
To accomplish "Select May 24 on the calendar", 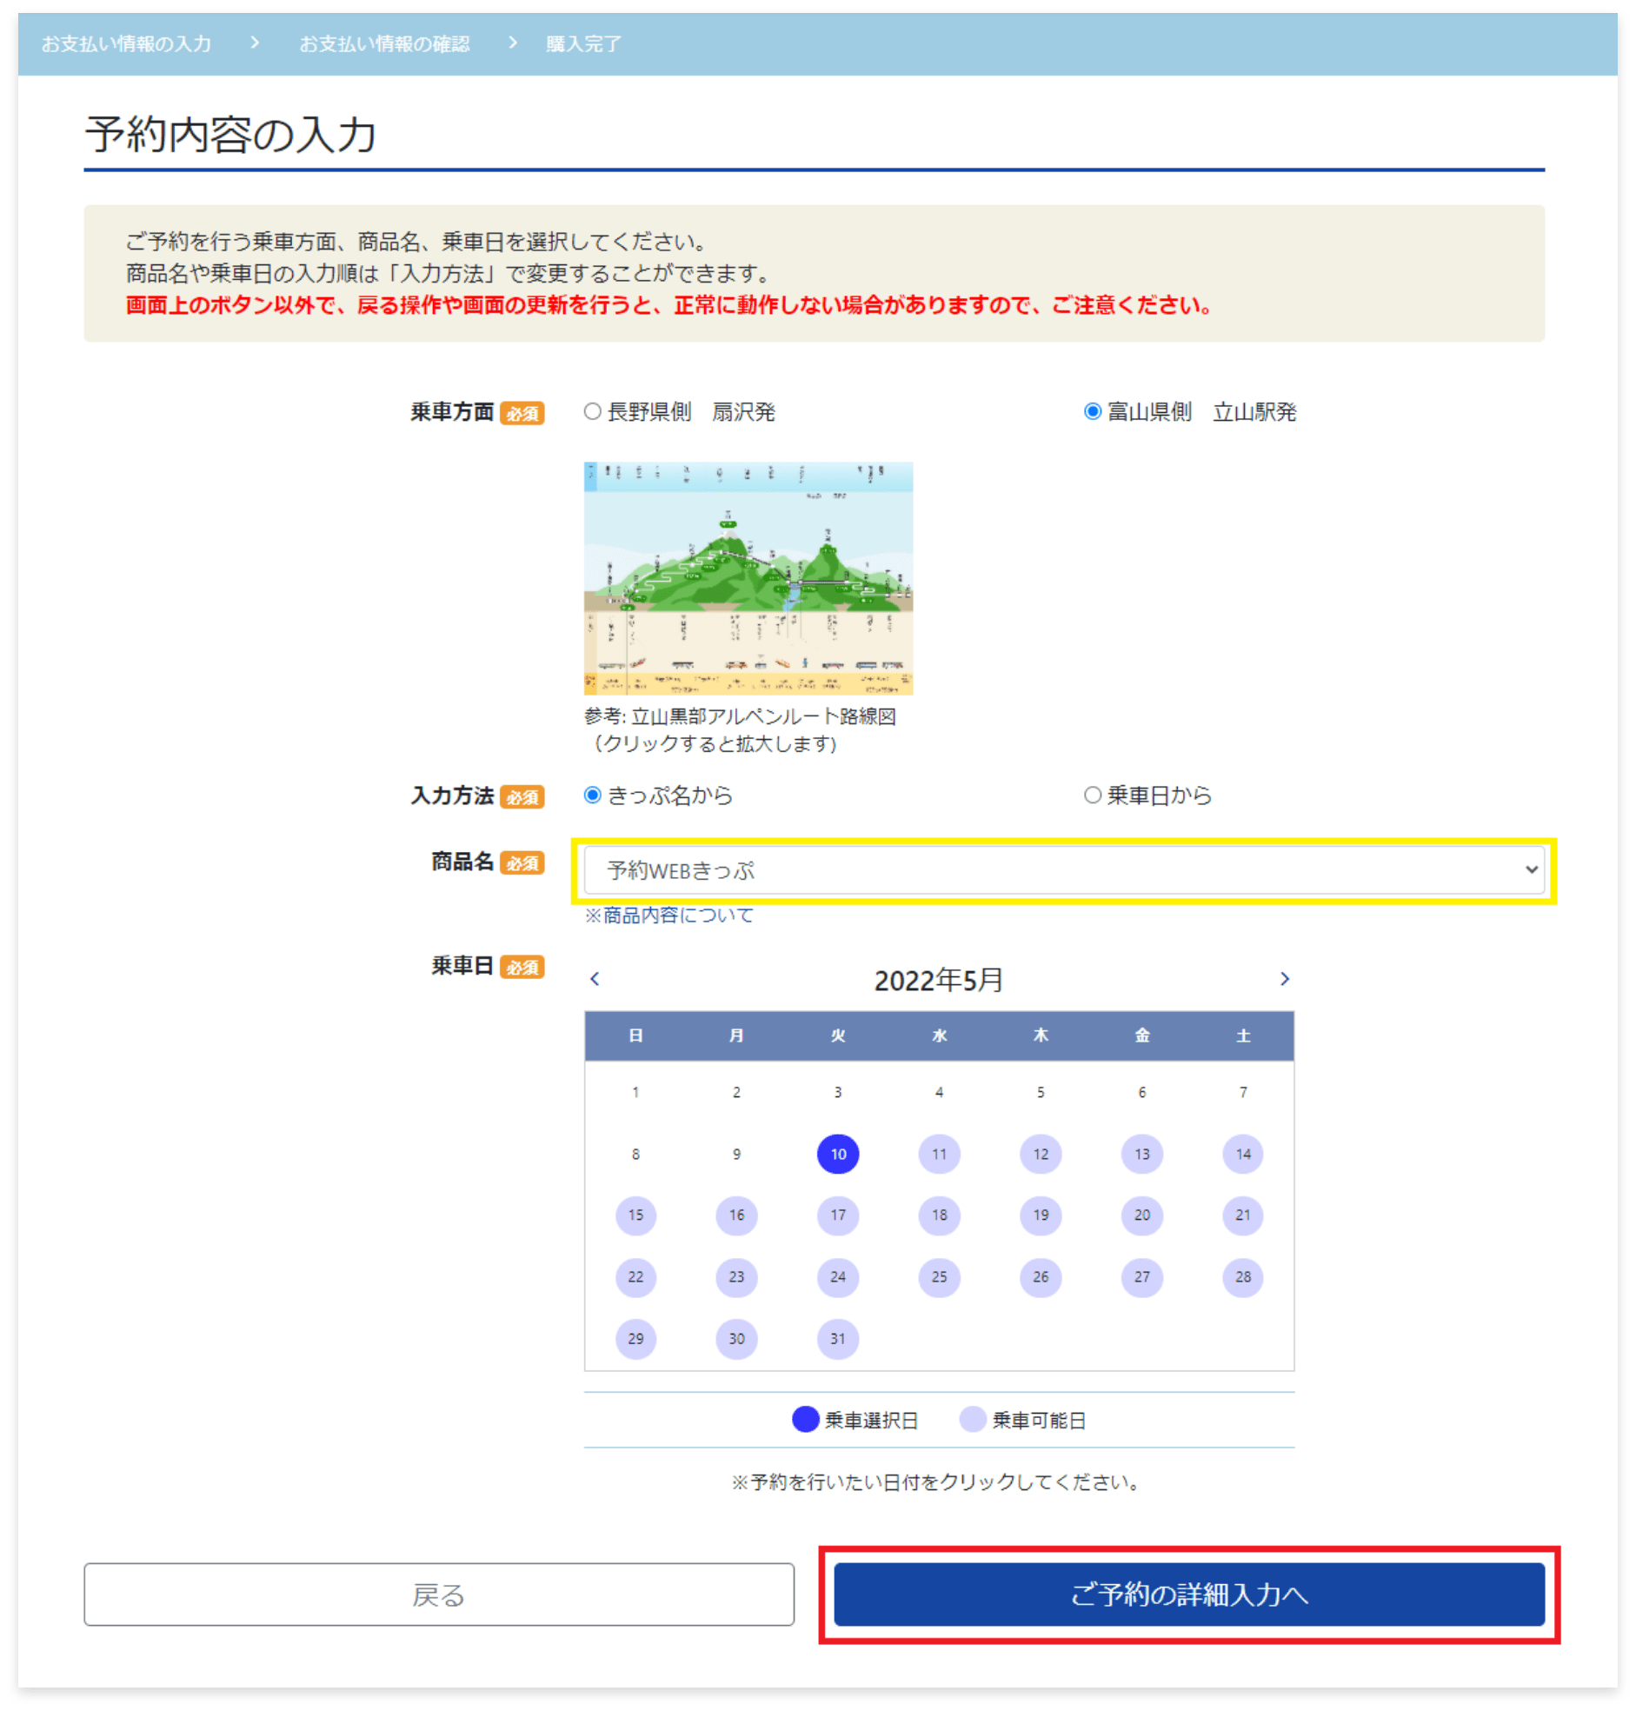I will coord(838,1276).
